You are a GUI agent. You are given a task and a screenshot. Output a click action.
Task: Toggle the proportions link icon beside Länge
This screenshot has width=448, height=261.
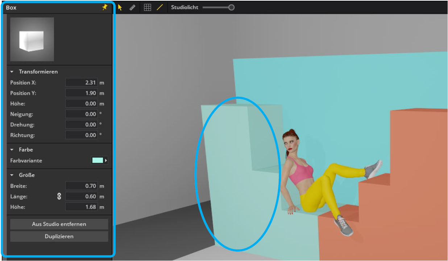59,196
